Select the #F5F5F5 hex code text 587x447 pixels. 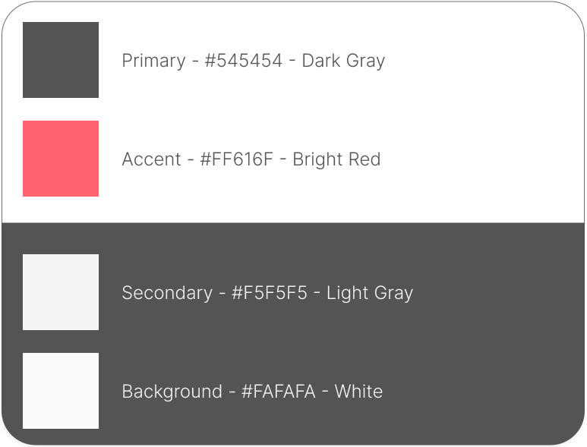(269, 292)
